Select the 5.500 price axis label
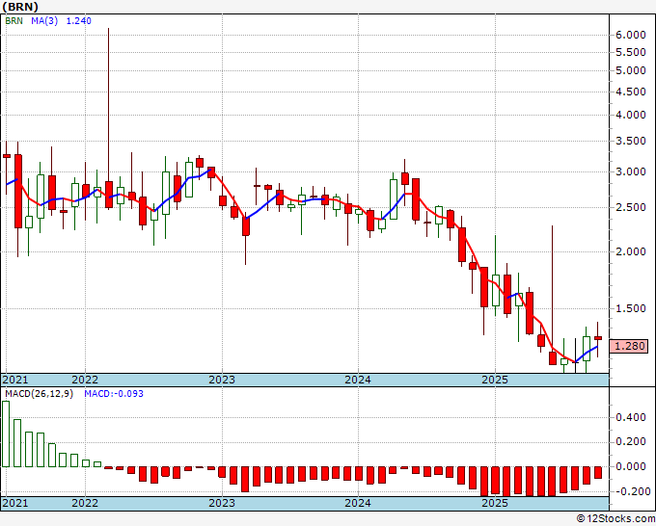 click(631, 52)
